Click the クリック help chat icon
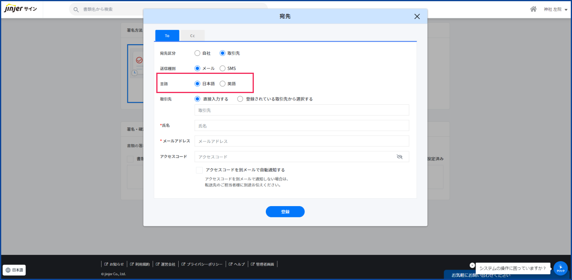Viewport: 572px width, 280px height. (x=560, y=268)
